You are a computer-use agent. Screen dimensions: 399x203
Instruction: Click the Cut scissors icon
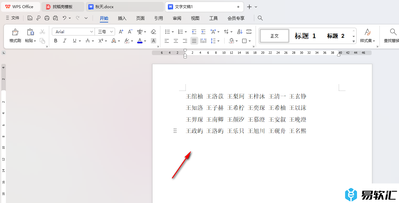coord(42,32)
